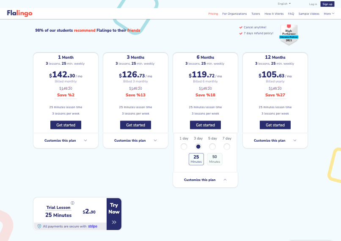Click the Billed 3 monthly text
Screen dimensions: 341x241
[x=135, y=81]
